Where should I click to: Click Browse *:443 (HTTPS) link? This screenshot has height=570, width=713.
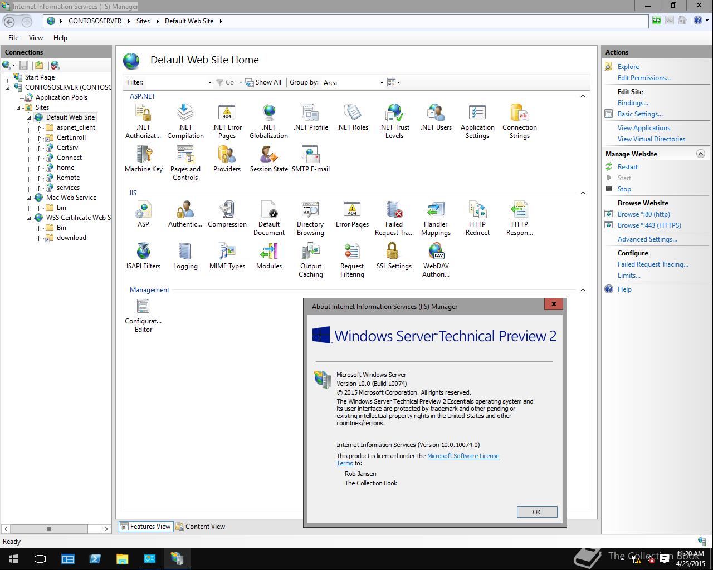pos(649,225)
